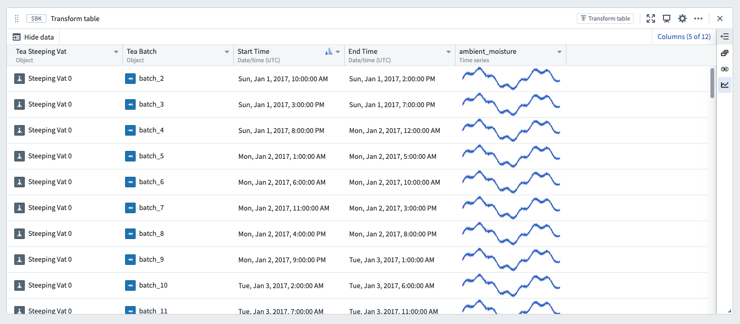Open the Tea Steeping Vat column dropdown
This screenshot has height=324, width=740.
pos(117,51)
